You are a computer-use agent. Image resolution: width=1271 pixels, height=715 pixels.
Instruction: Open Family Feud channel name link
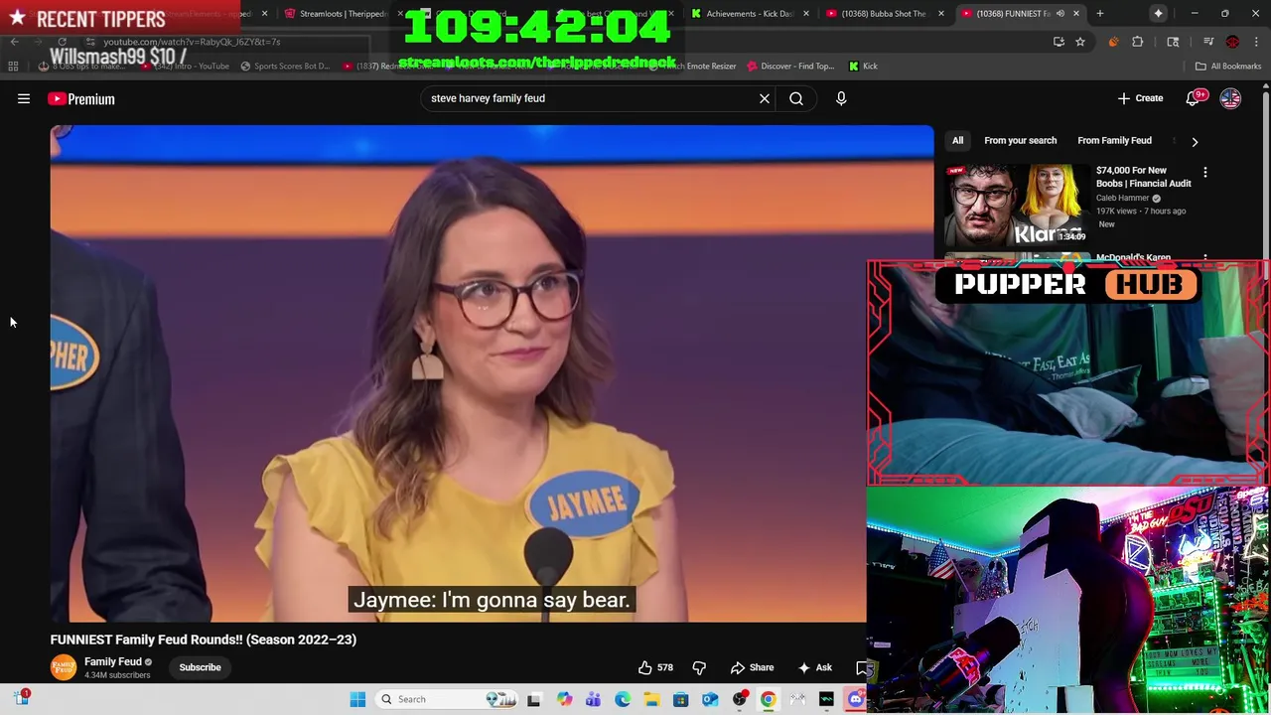(113, 661)
